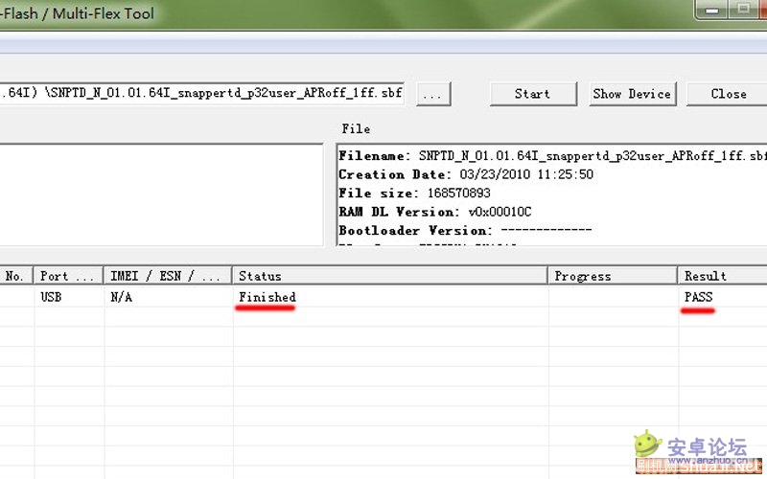Screen dimensions: 767x479
Task: Click the Close button beside Show Device
Action: pos(728,94)
